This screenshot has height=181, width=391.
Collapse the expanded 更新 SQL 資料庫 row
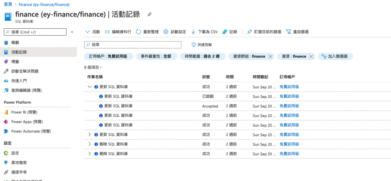pos(90,87)
